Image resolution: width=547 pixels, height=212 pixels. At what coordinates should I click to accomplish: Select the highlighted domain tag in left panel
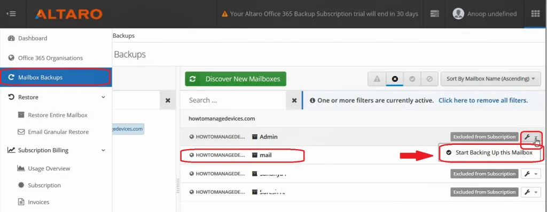click(x=128, y=129)
